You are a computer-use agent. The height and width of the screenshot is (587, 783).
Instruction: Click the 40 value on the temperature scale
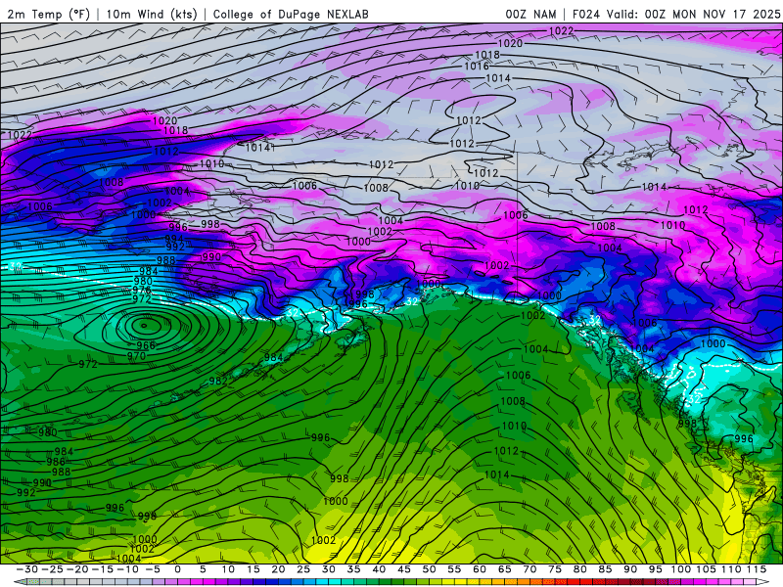[x=379, y=569]
